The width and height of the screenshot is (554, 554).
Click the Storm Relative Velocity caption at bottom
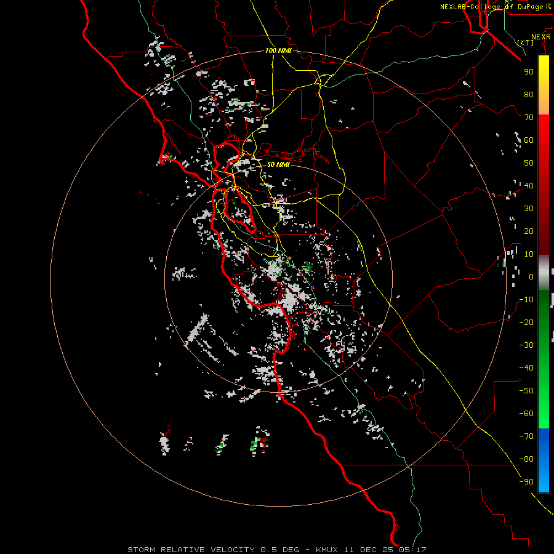click(276, 550)
